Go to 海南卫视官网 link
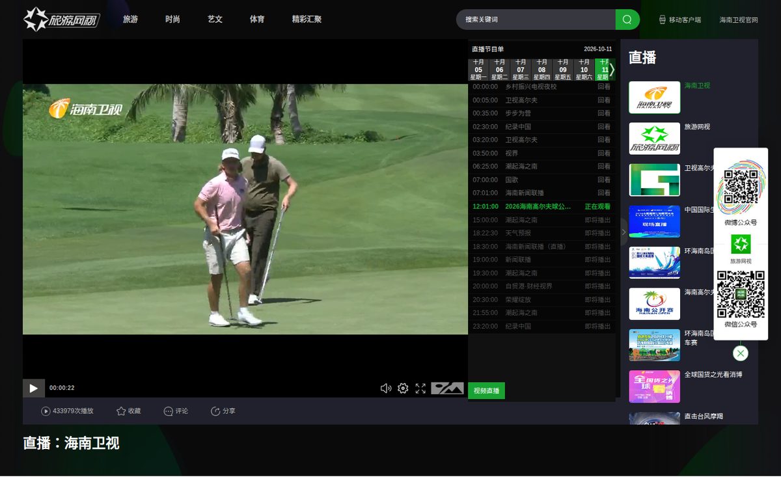The width and height of the screenshot is (781, 488). (x=739, y=20)
